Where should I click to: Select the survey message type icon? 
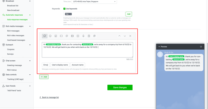click(x=89, y=36)
